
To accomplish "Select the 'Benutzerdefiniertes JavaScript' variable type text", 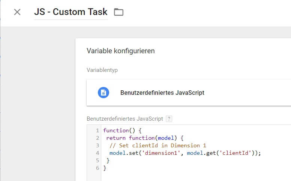I will [162, 93].
